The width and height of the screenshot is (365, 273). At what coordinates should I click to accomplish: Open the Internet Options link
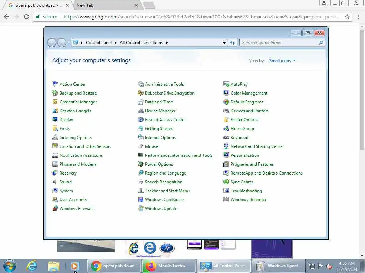tap(160, 138)
